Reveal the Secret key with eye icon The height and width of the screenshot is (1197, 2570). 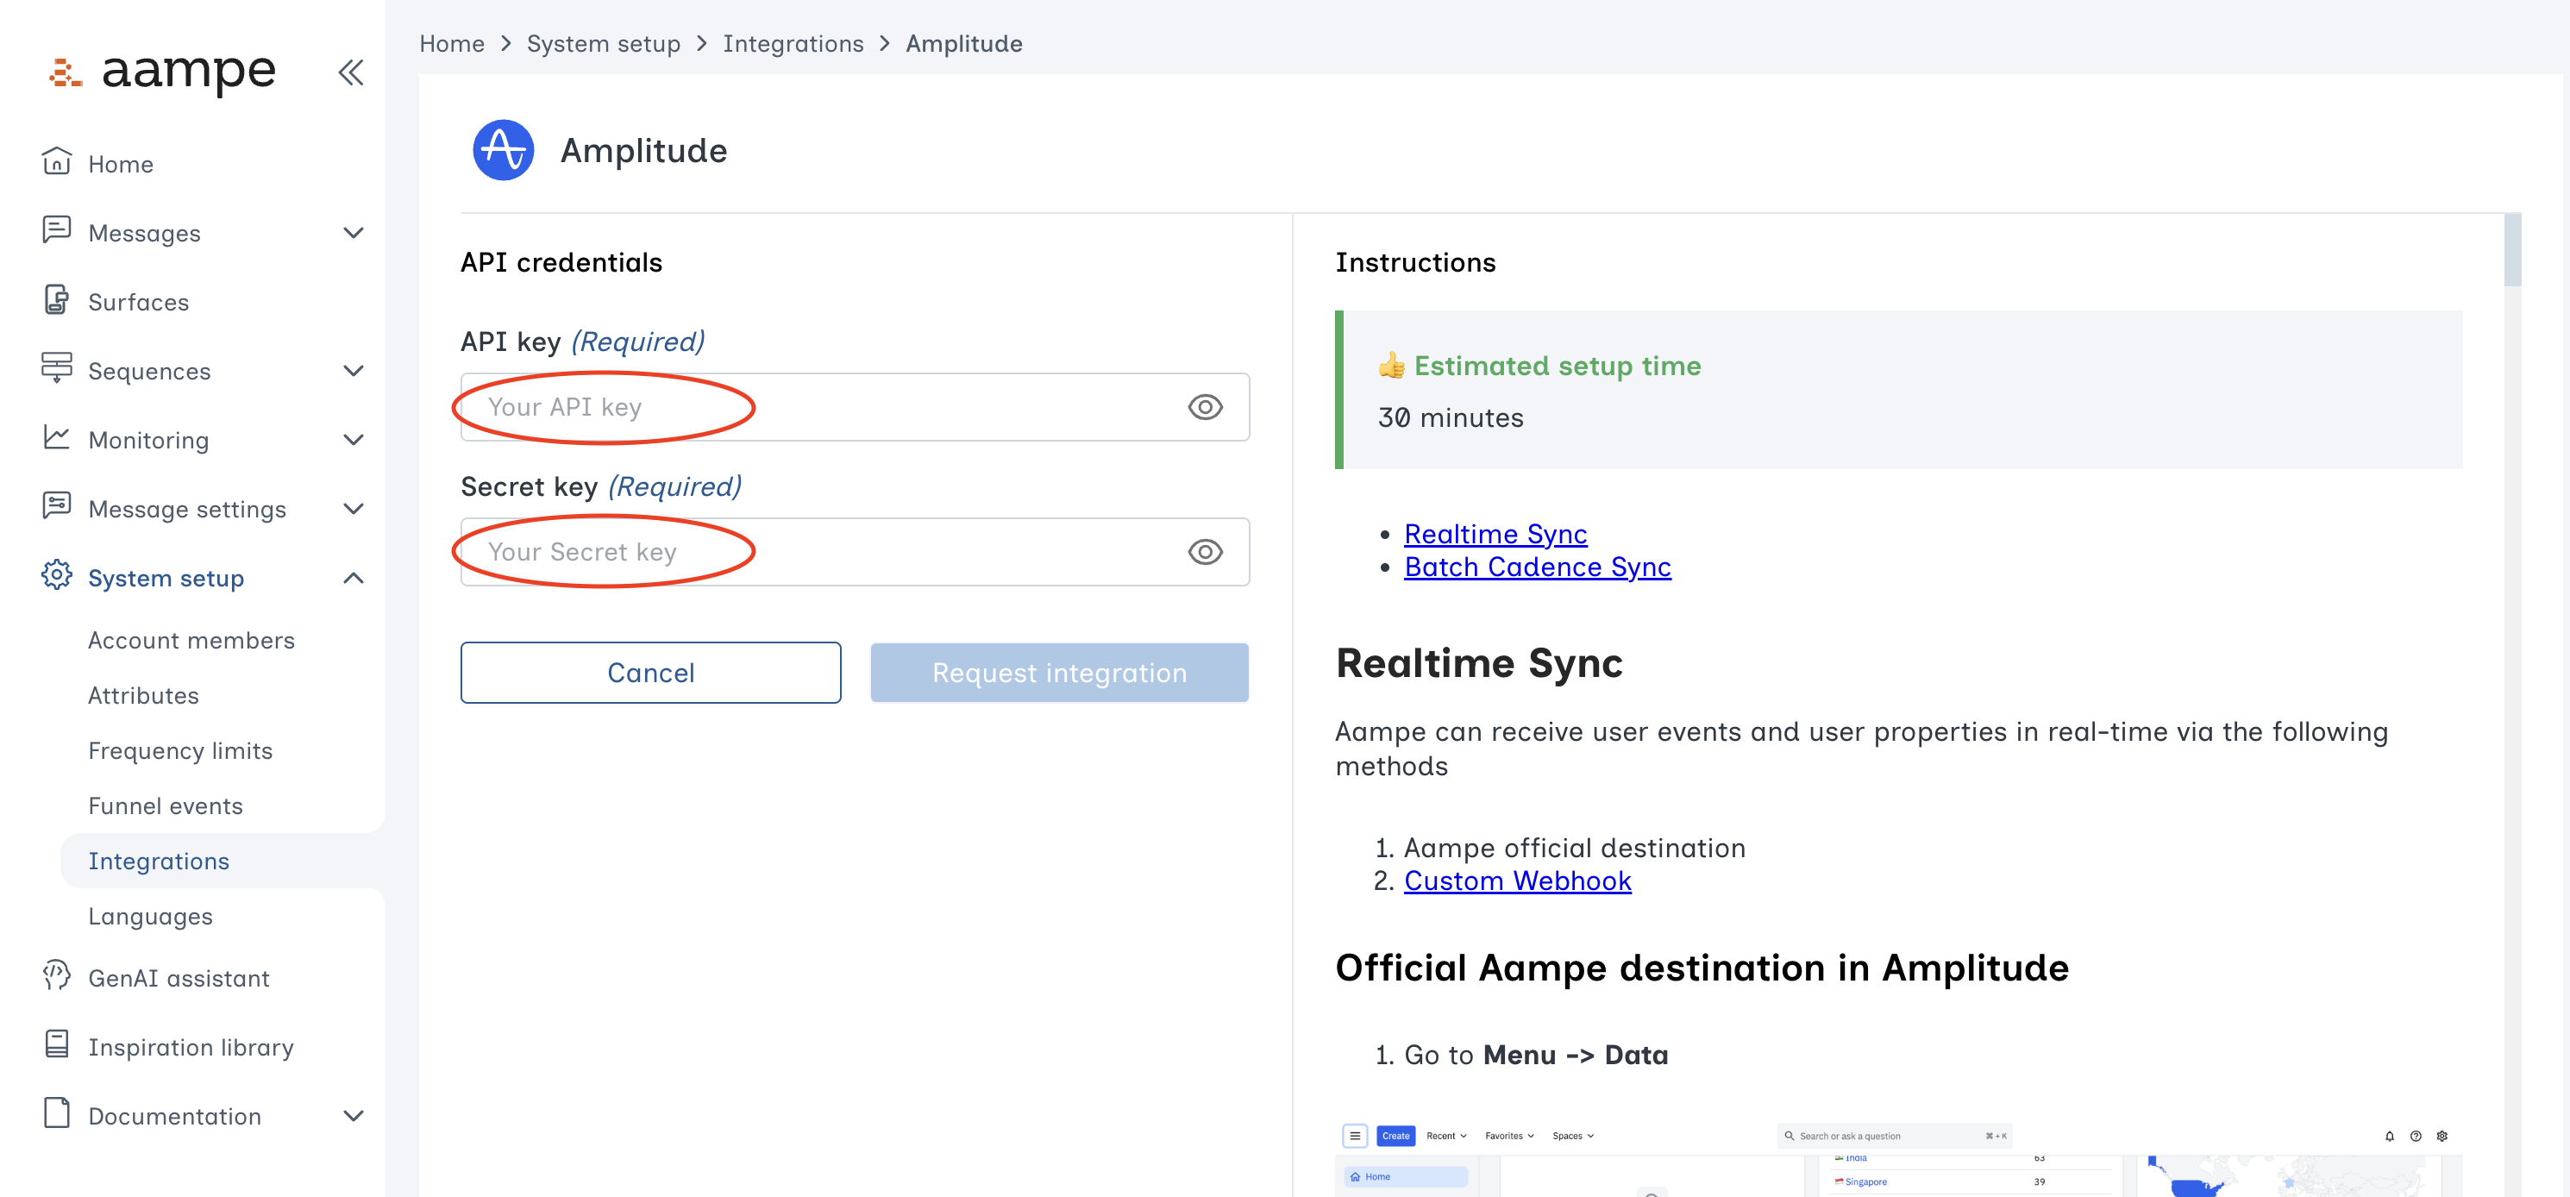coord(1204,552)
